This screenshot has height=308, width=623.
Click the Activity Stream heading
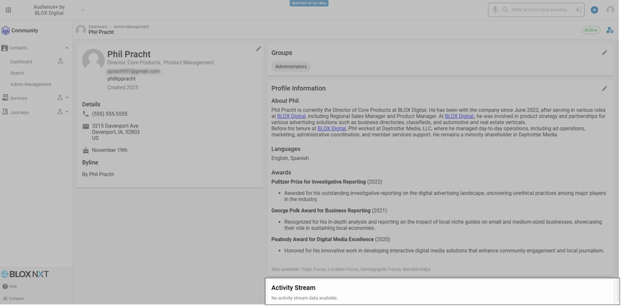(293, 288)
